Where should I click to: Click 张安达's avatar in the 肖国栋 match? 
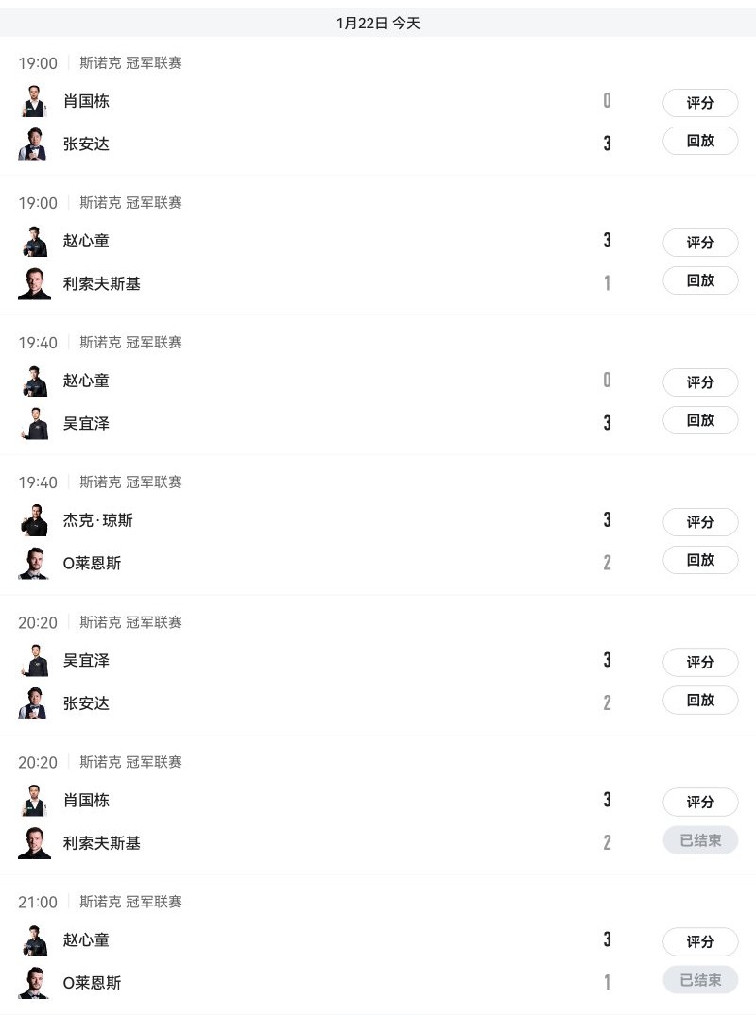point(35,144)
